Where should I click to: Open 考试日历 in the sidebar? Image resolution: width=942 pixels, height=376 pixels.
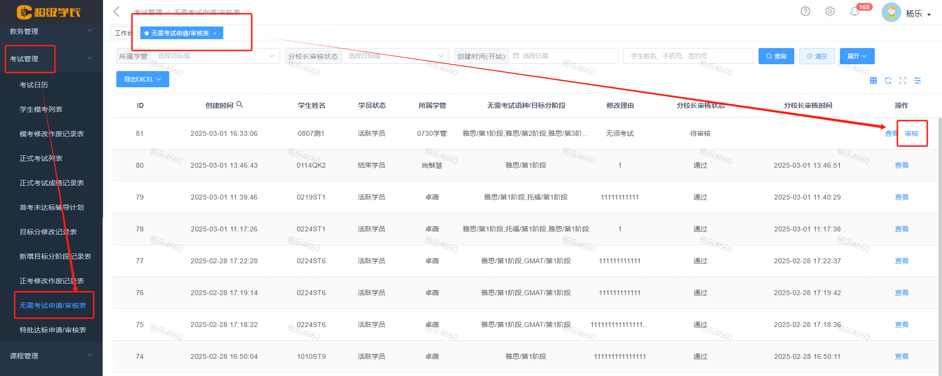pos(34,85)
